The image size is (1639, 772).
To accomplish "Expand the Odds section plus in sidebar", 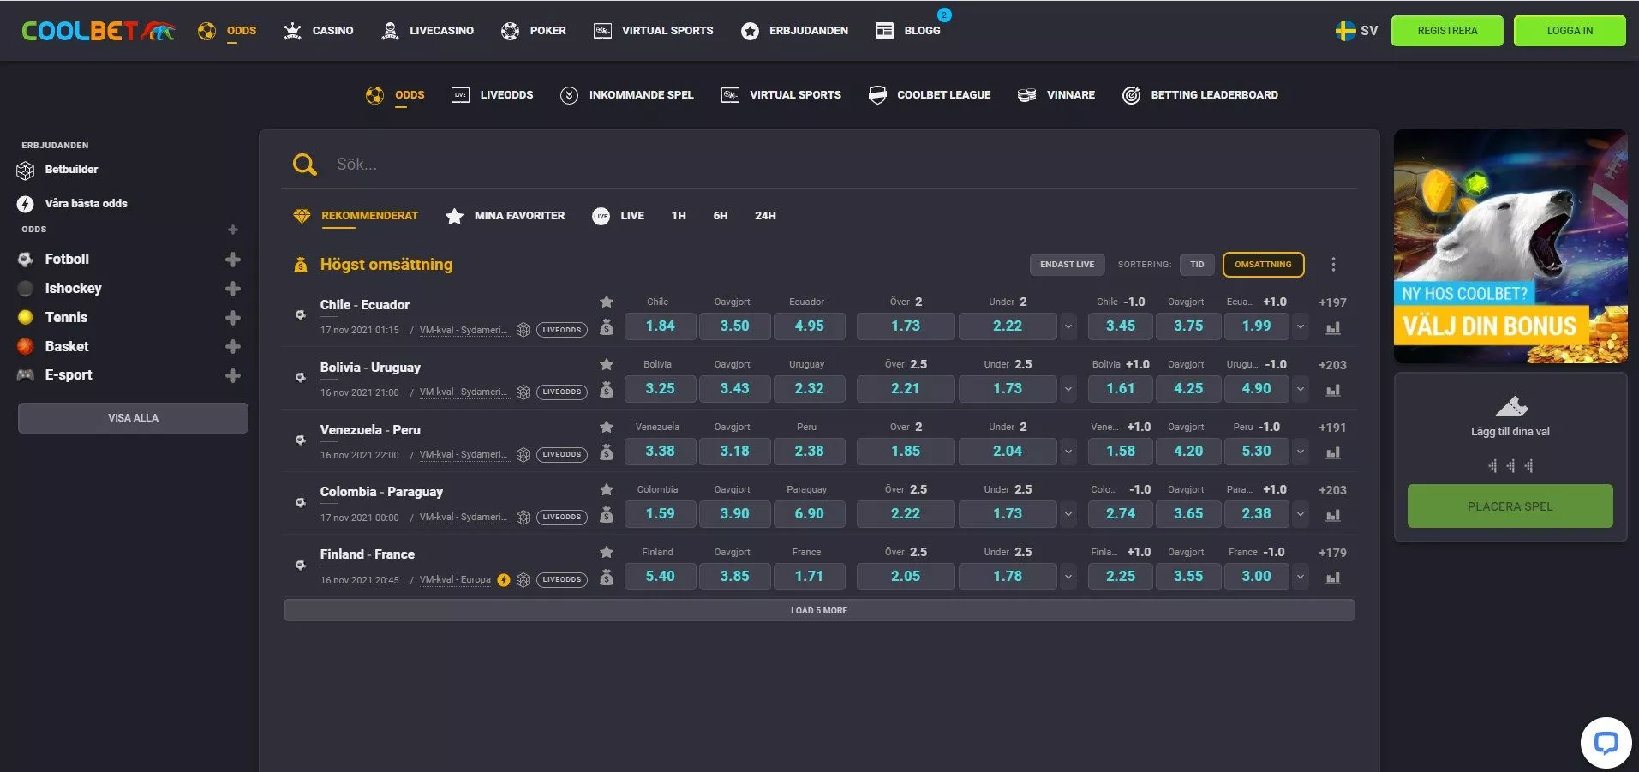I will point(232,230).
